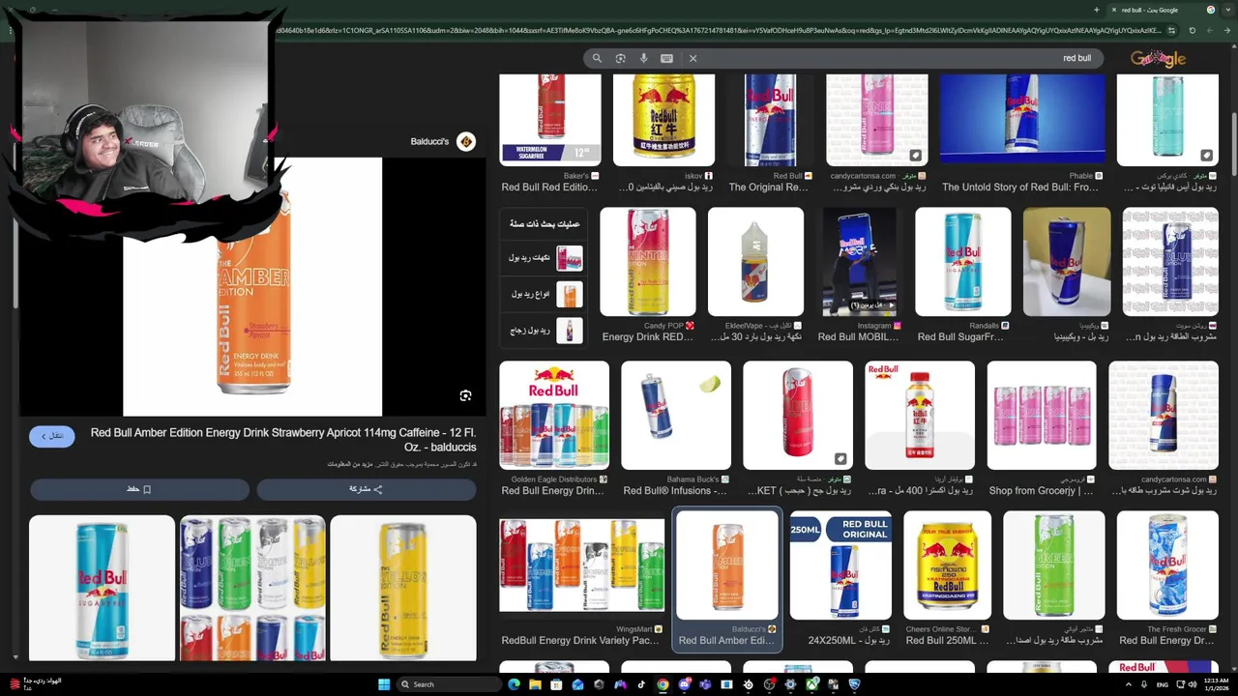Open the related Red Bull Sugarfree can thumbnail in preview panel
Image resolution: width=1238 pixels, height=696 pixels.
[102, 588]
